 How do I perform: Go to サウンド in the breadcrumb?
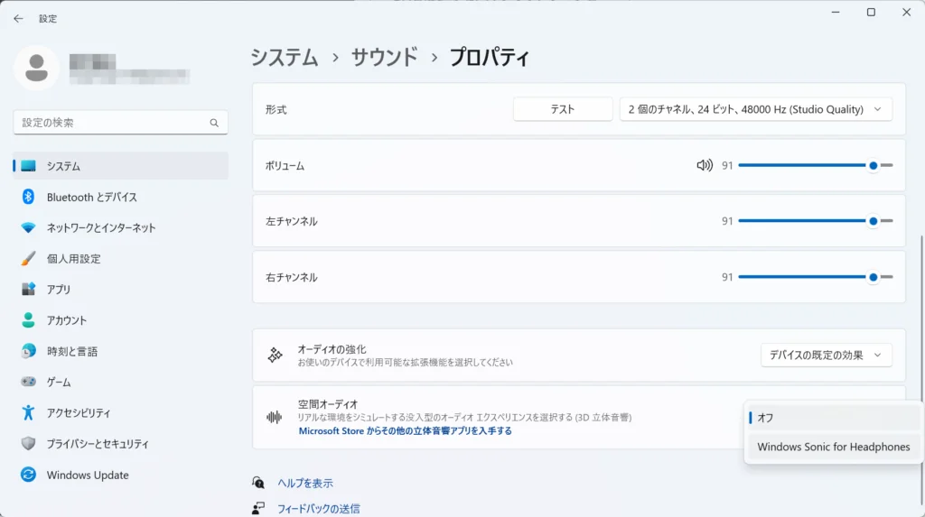pyautogui.click(x=384, y=58)
